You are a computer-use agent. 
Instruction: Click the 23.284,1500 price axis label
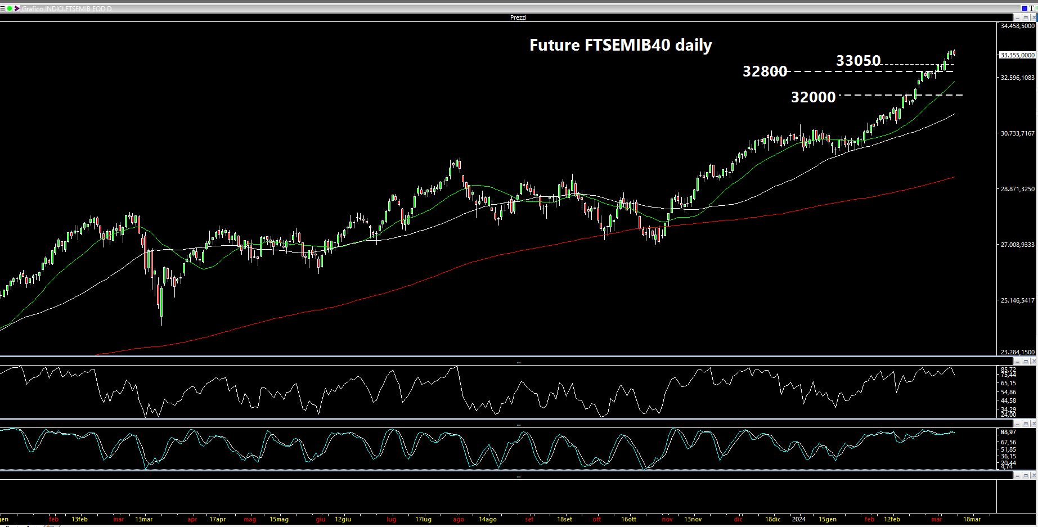(1017, 352)
